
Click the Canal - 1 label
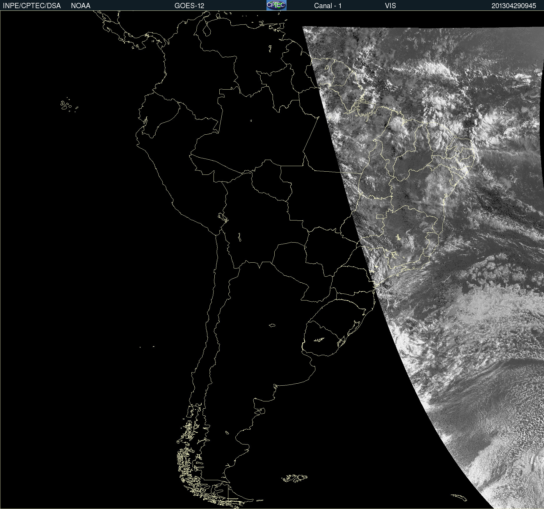[328, 6]
